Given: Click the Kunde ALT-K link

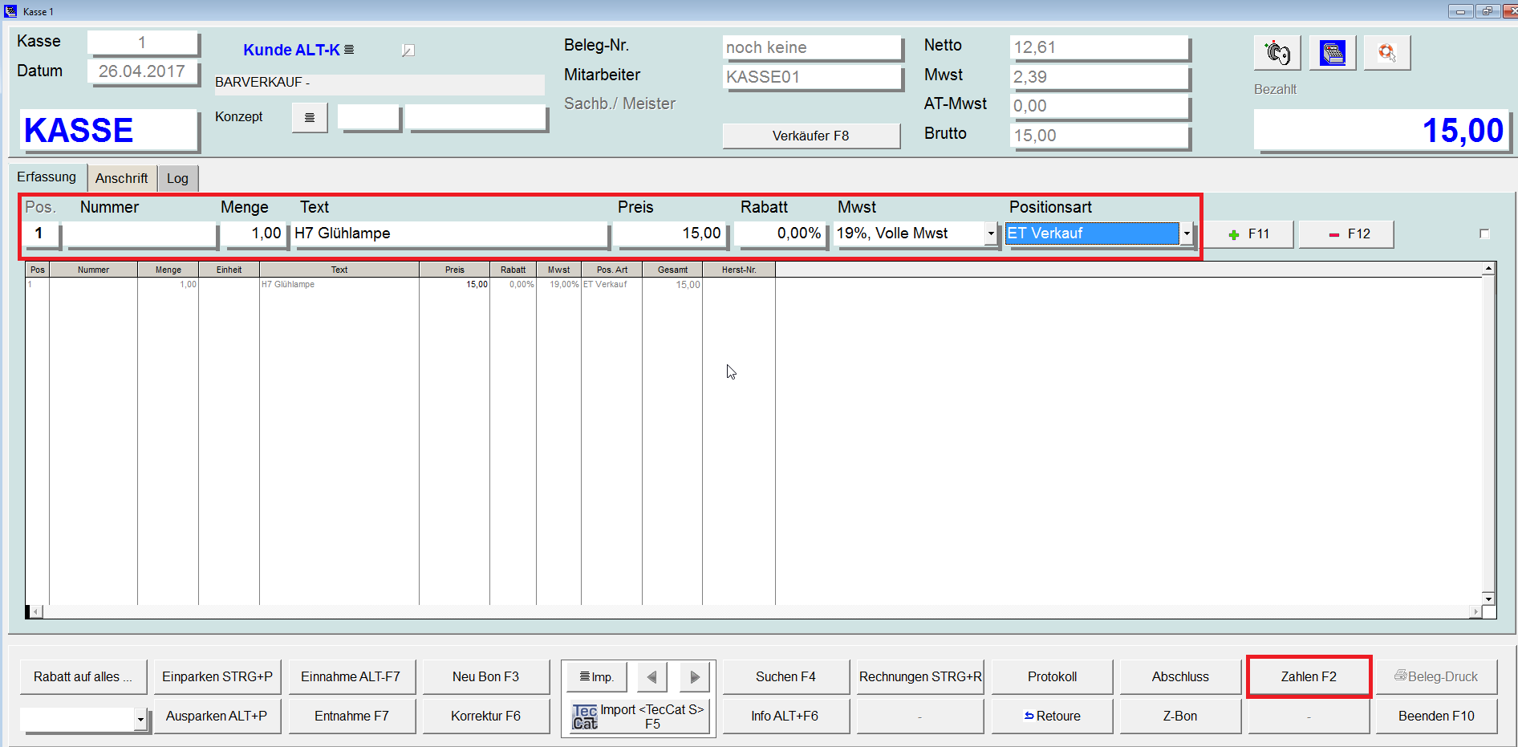Looking at the screenshot, I should pyautogui.click(x=291, y=50).
